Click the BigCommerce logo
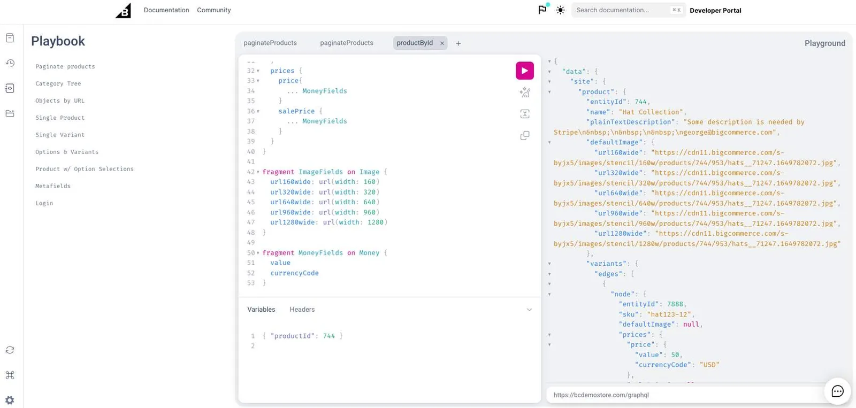Image resolution: width=856 pixels, height=408 pixels. 123,10
